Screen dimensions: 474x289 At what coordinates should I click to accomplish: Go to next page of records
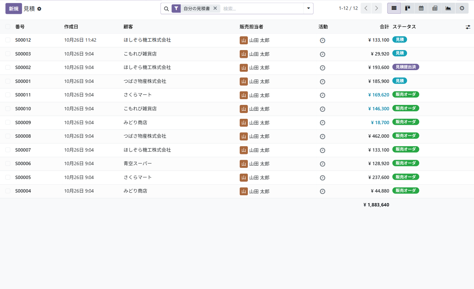click(x=376, y=8)
